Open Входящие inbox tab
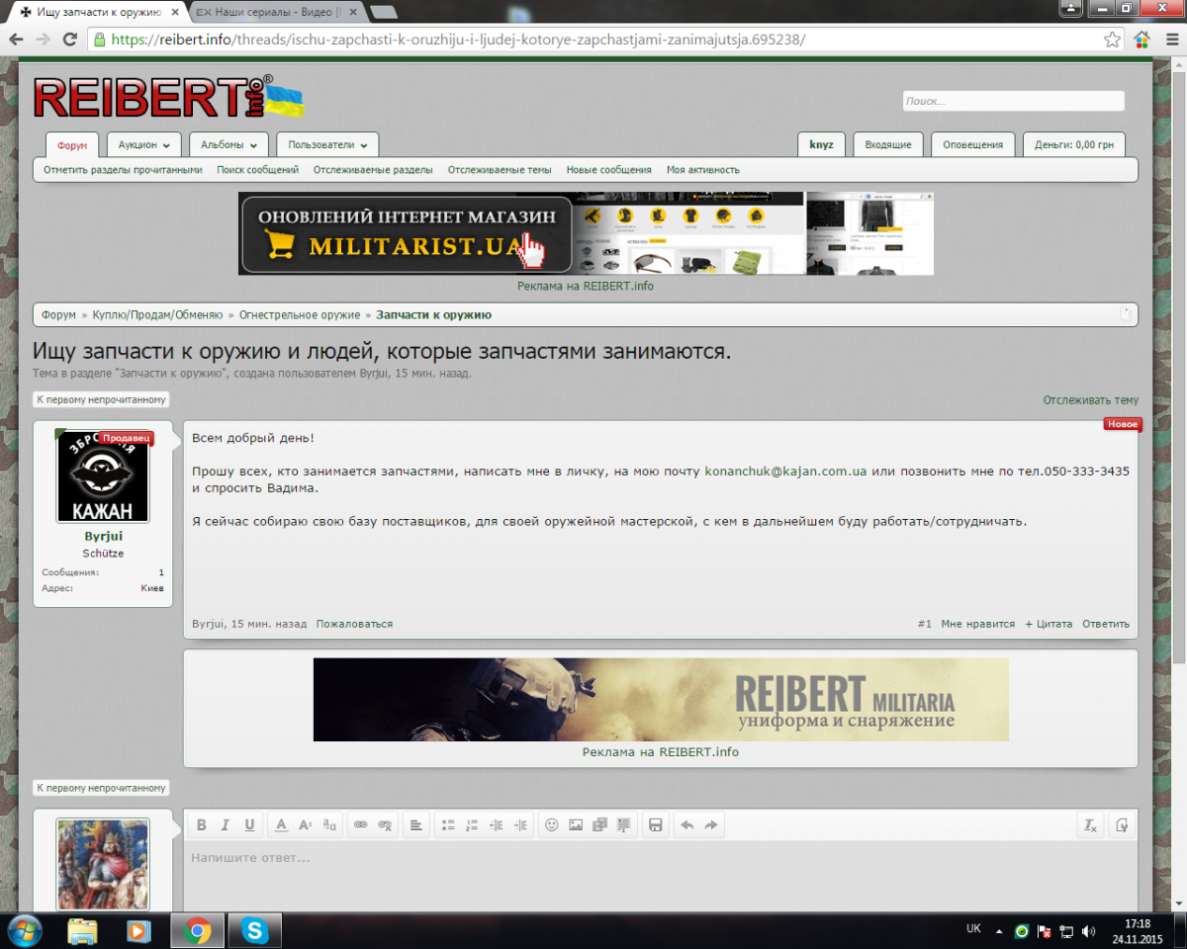This screenshot has height=949, width=1187. (x=888, y=144)
